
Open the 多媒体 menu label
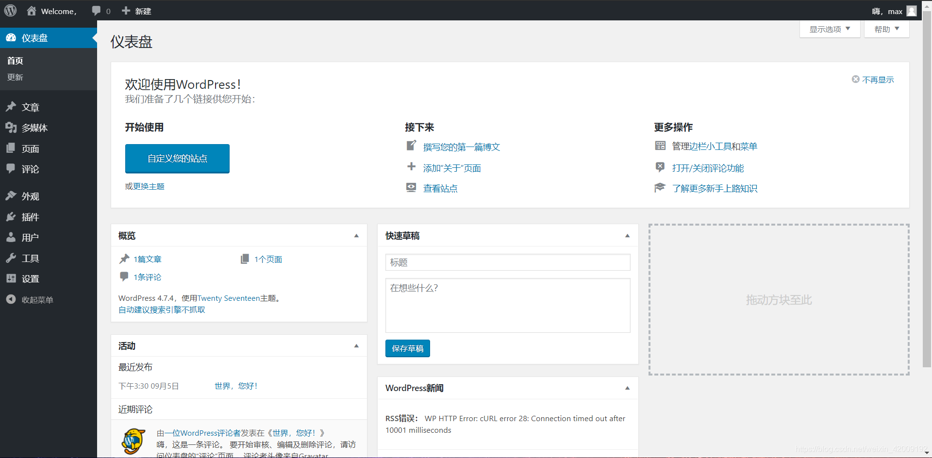pos(34,128)
